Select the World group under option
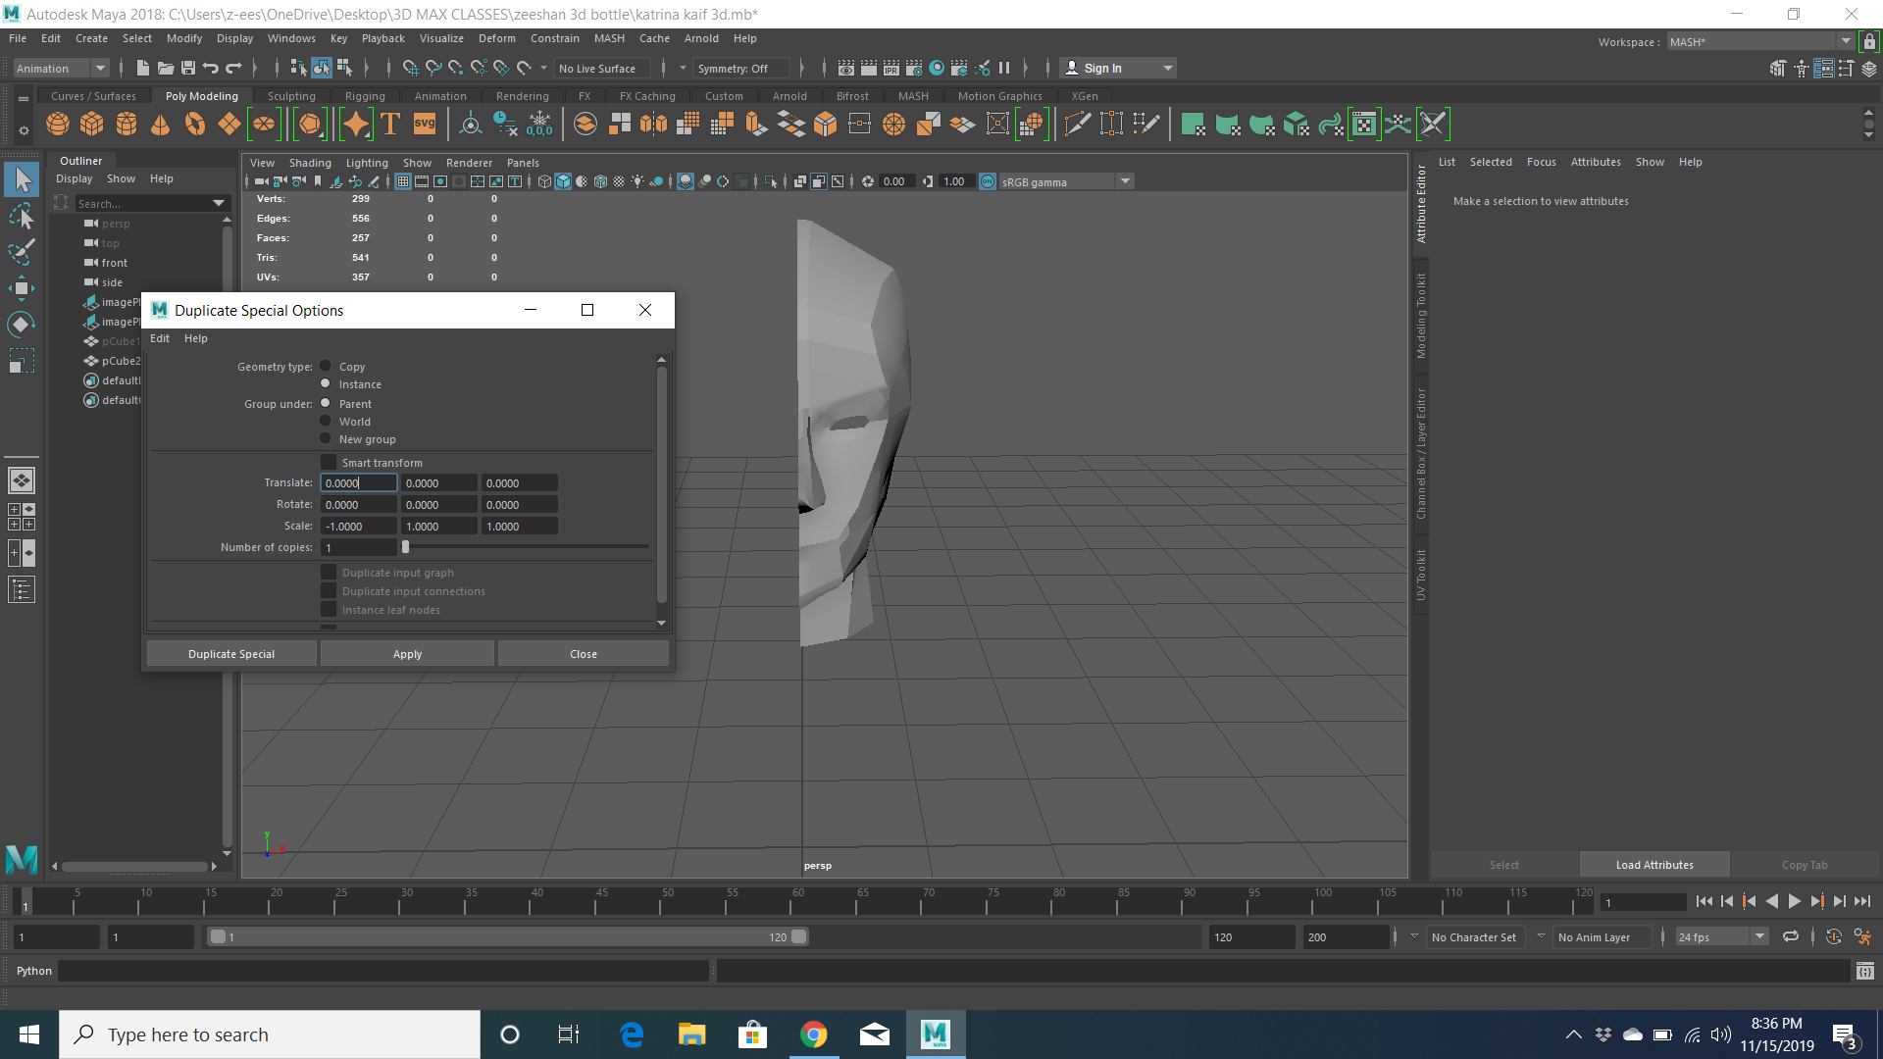This screenshot has height=1059, width=1883. 326,422
